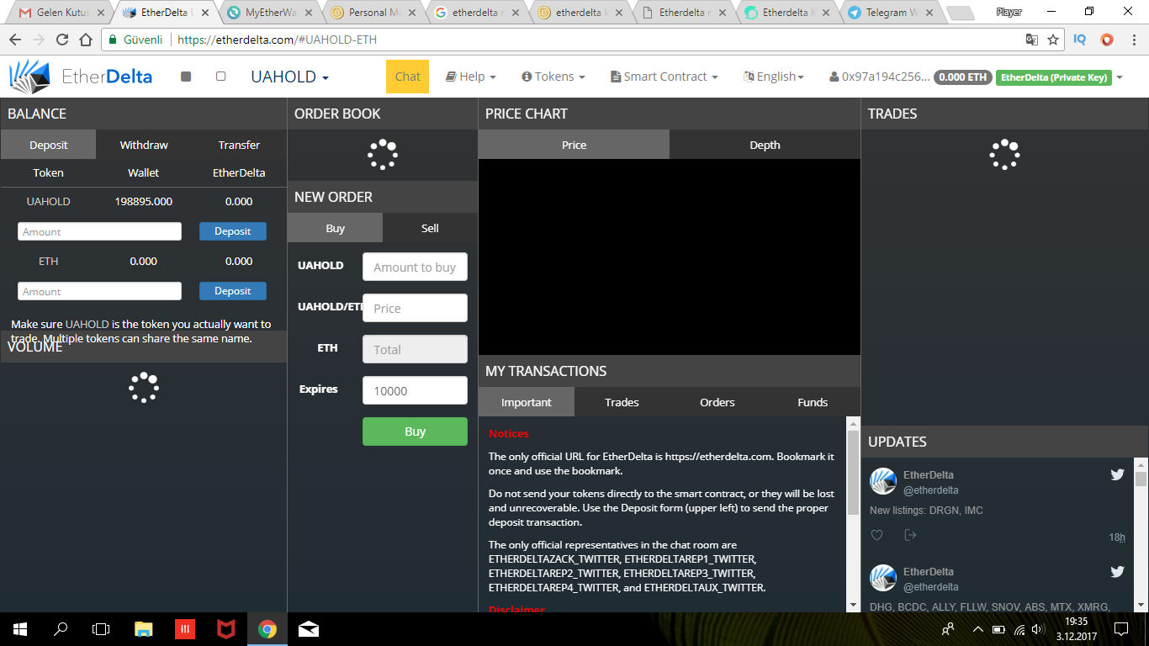1149x646 pixels.
Task: Click the EtherDelta logo icon
Action: [29, 77]
